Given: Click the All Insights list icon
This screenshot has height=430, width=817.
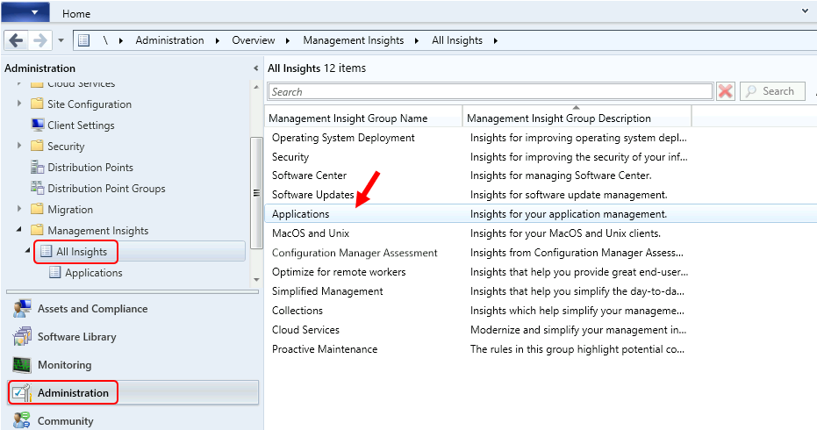Looking at the screenshot, I should pyautogui.click(x=46, y=251).
